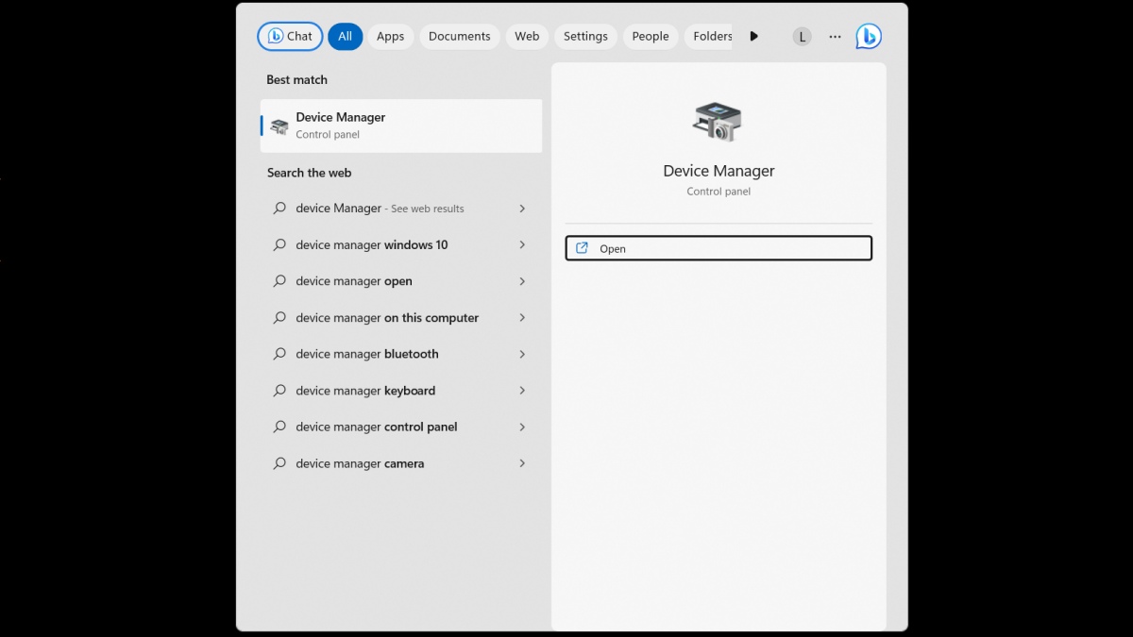Expand the 'device manager on this computer' chevron
Screen dimensions: 1133x637
tap(522, 318)
